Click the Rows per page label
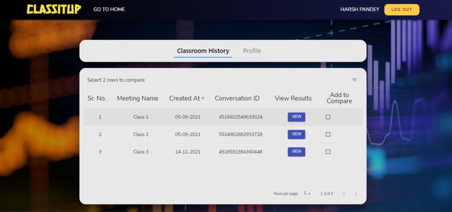This screenshot has height=212, width=452. pyautogui.click(x=285, y=194)
